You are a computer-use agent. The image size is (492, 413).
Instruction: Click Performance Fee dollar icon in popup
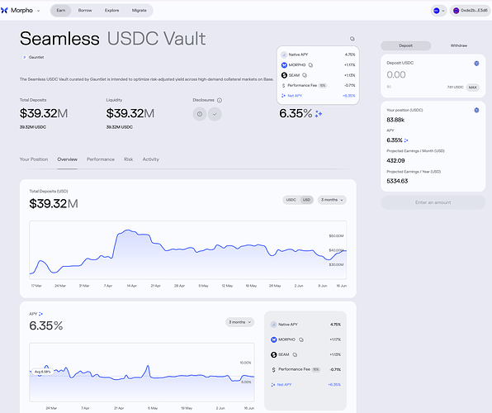tap(284, 85)
